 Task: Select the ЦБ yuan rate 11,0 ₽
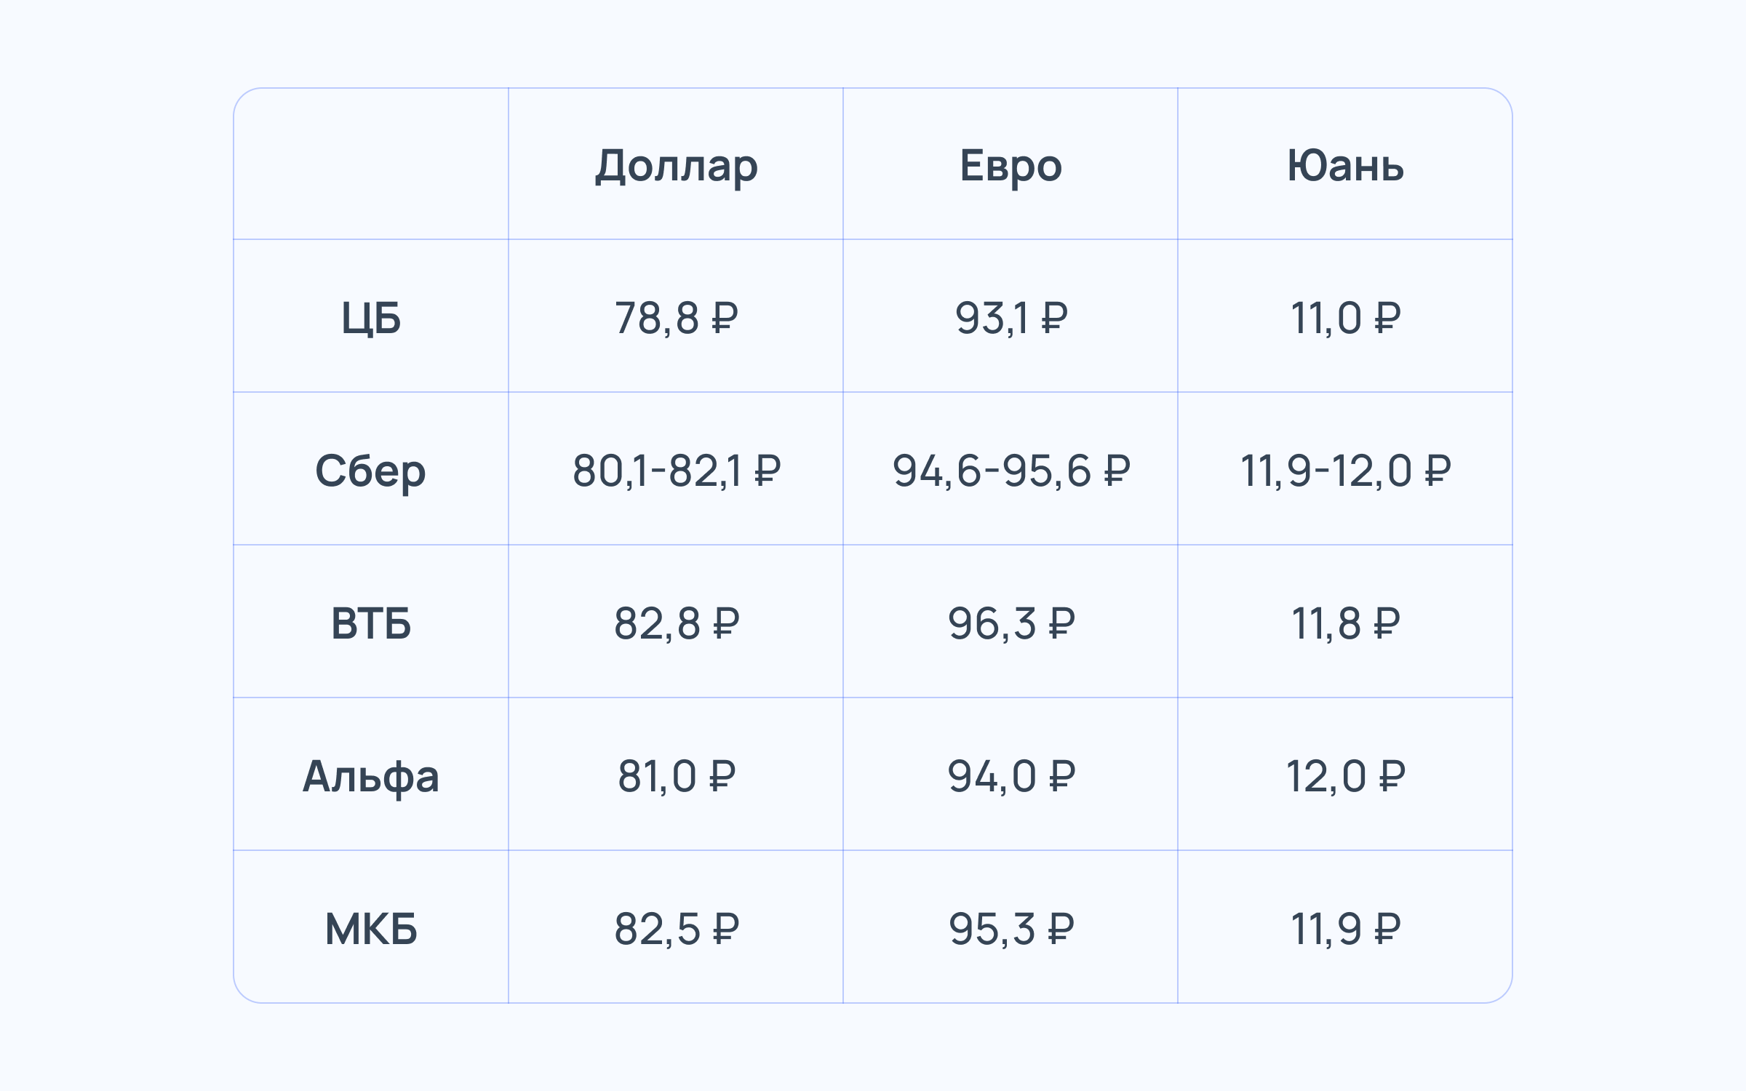click(x=1345, y=319)
